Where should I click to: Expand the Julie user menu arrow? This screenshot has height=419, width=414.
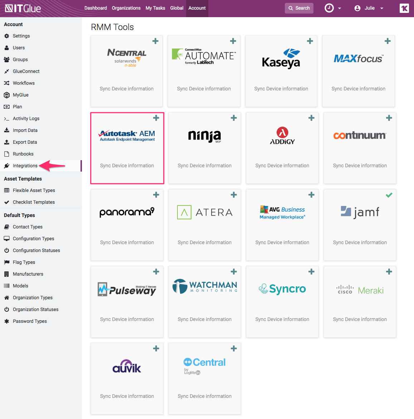pyautogui.click(x=382, y=9)
